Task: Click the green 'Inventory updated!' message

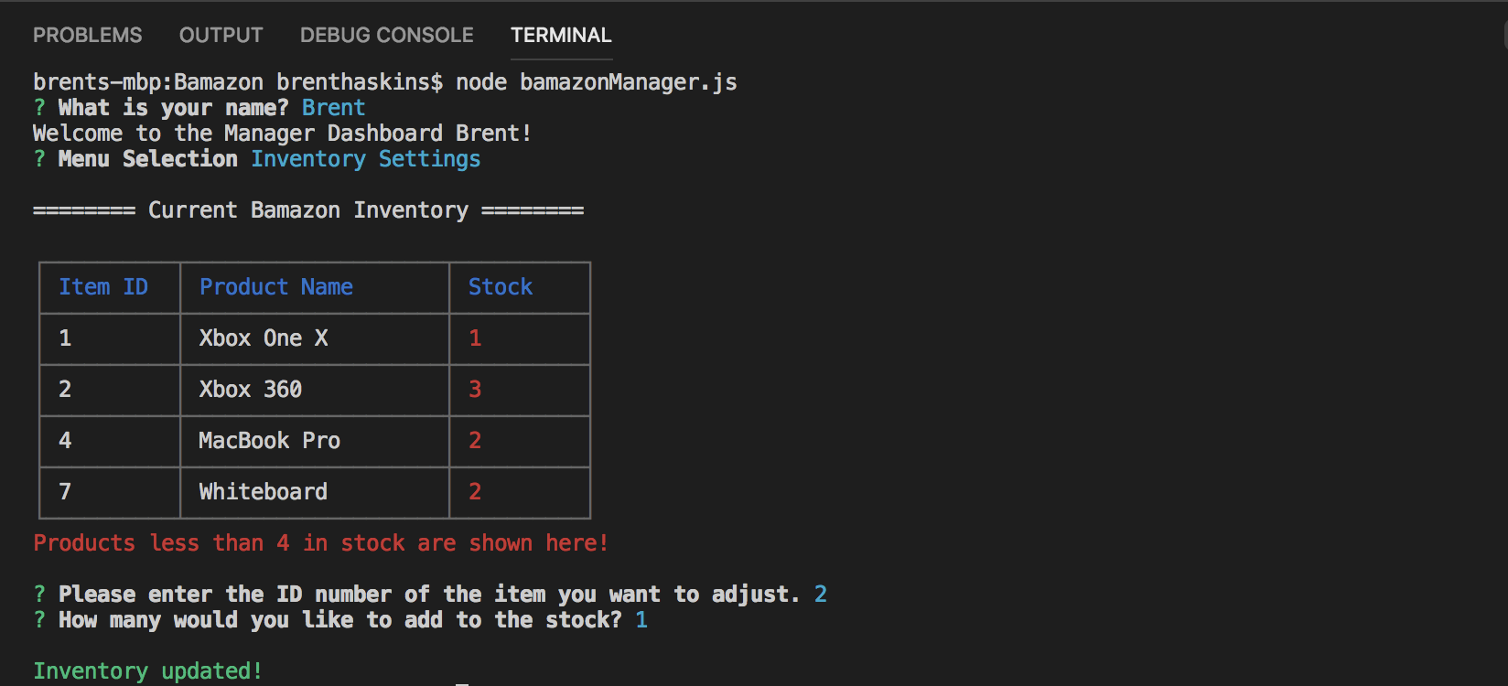Action: pyautogui.click(x=148, y=671)
